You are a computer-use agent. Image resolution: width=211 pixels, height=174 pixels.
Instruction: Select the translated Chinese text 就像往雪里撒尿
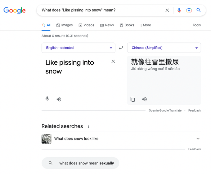point(155,62)
